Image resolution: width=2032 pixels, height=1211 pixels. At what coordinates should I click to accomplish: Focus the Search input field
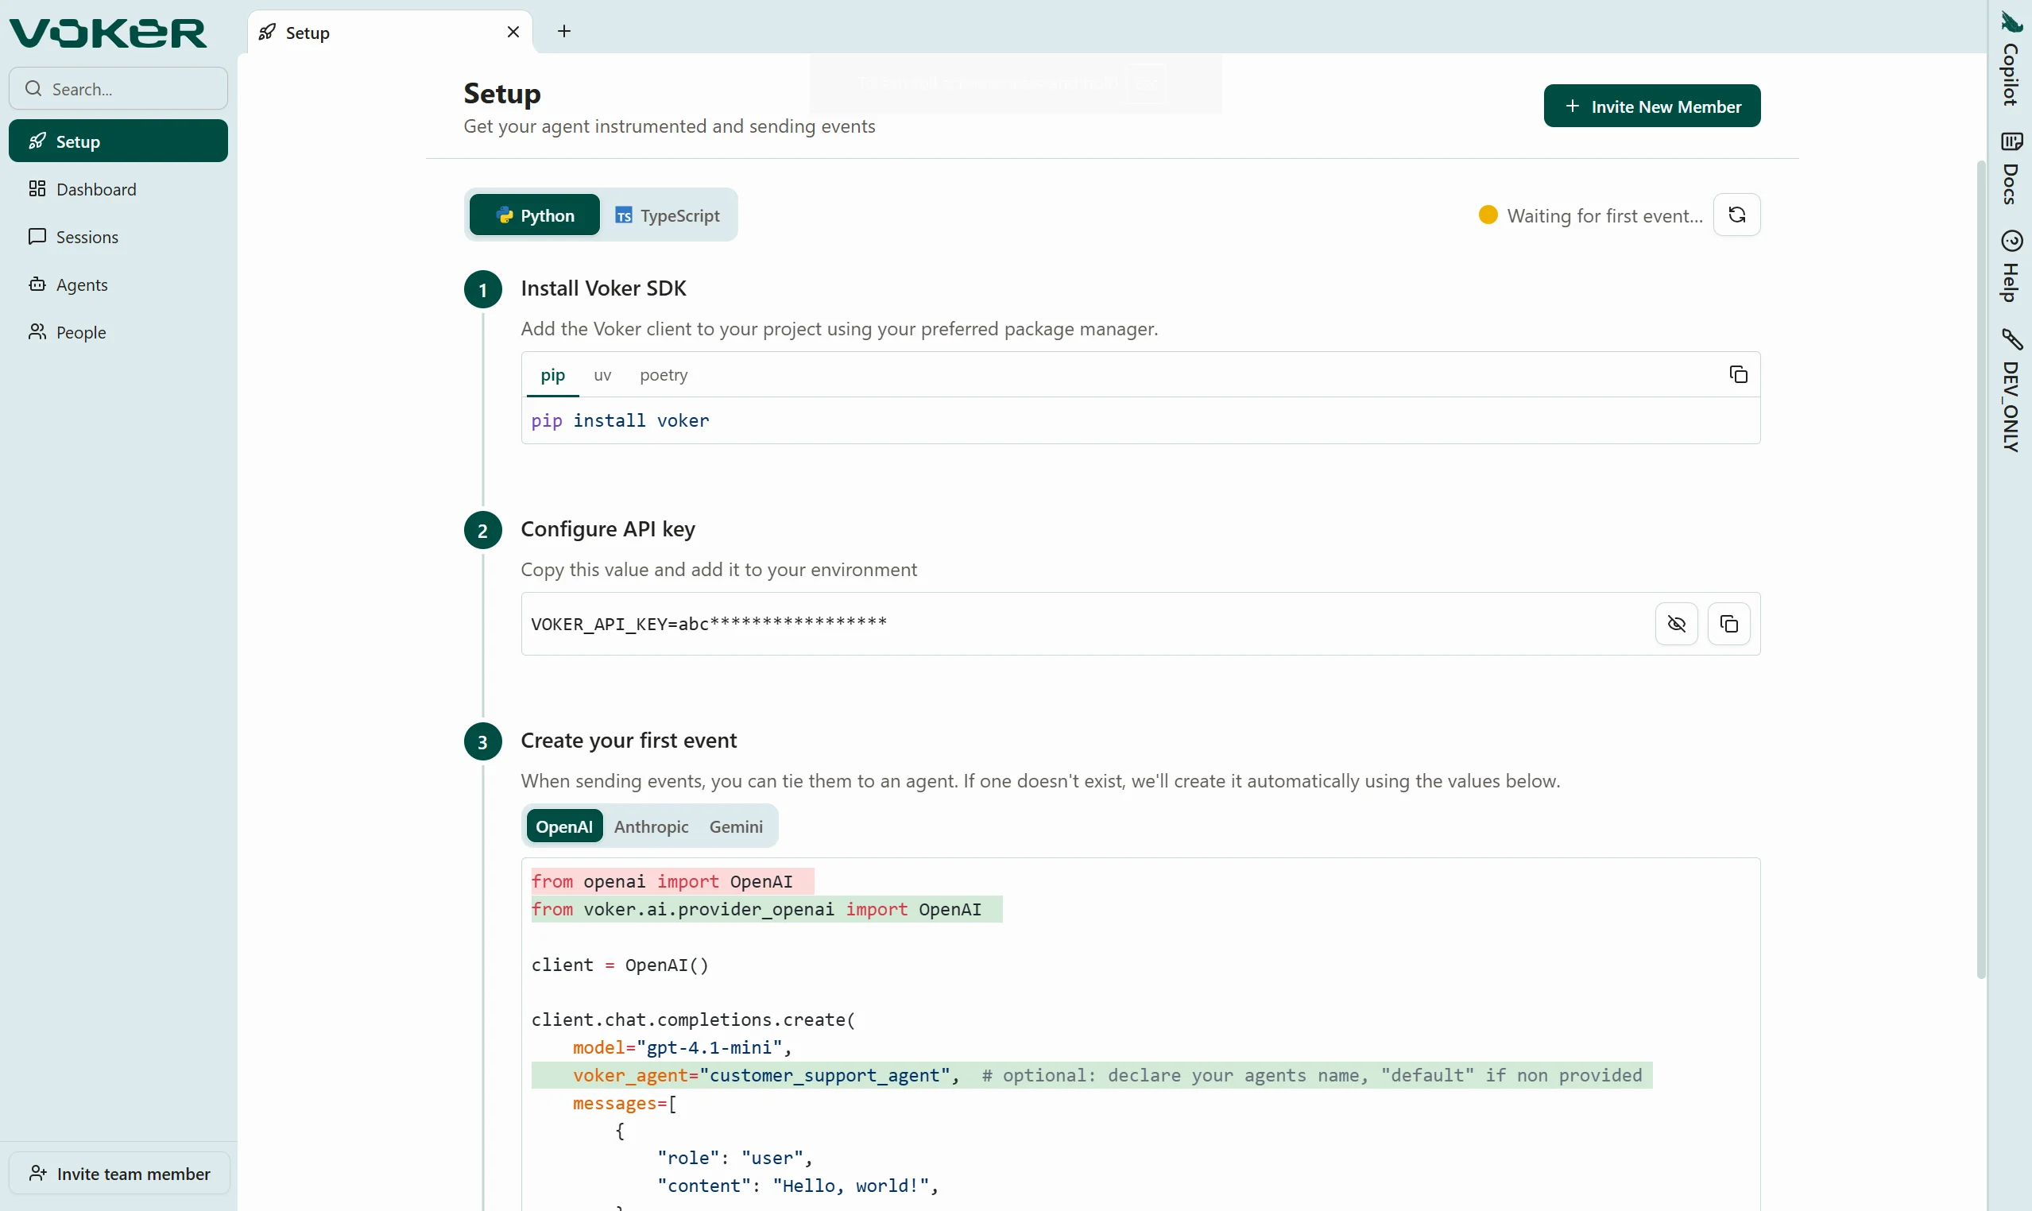click(x=118, y=88)
